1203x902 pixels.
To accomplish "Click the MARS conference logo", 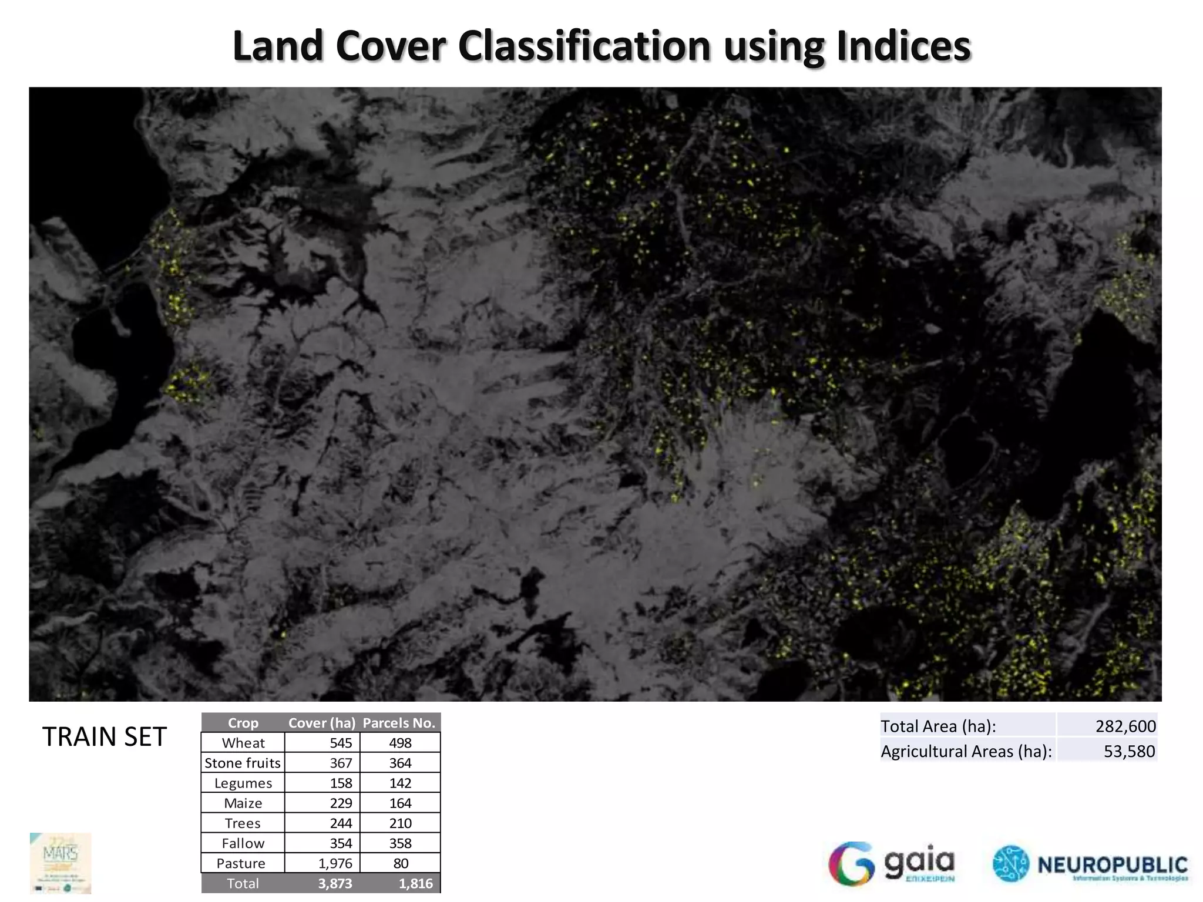I will (x=61, y=863).
